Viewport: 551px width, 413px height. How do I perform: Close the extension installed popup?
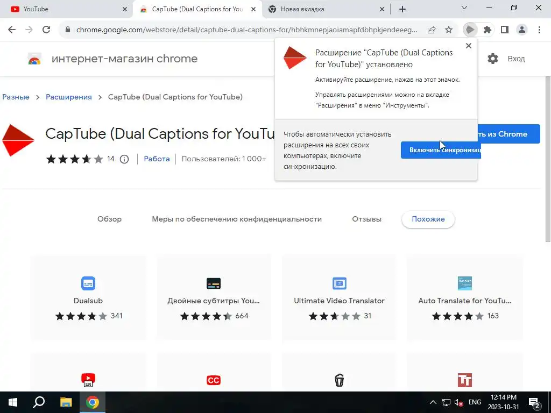[x=469, y=46]
